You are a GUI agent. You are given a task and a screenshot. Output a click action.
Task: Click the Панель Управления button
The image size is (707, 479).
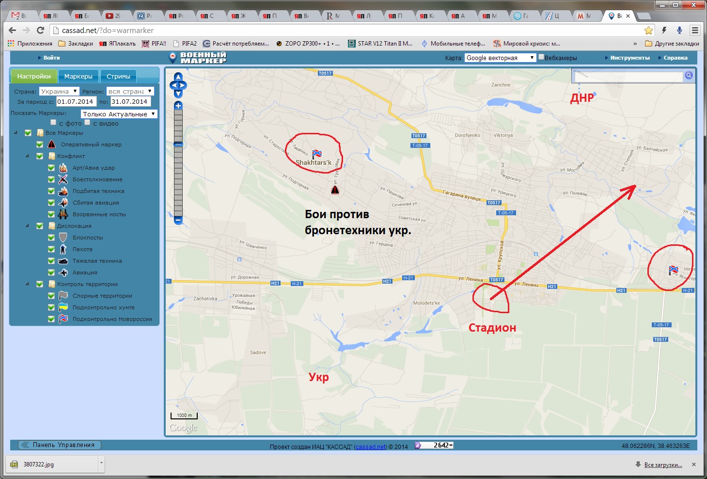pyautogui.click(x=59, y=445)
